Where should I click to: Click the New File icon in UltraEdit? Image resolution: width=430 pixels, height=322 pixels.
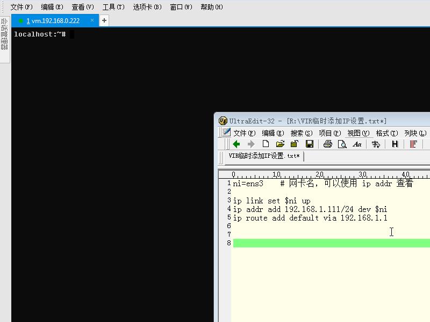click(x=266, y=144)
